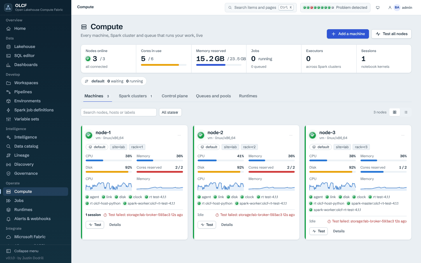Open Alerts & webhooks
Screen dimensions: 421x263
coord(35,219)
